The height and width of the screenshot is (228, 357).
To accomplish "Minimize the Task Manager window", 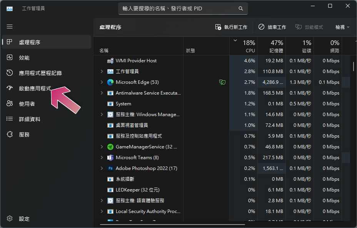I will 313,6.
